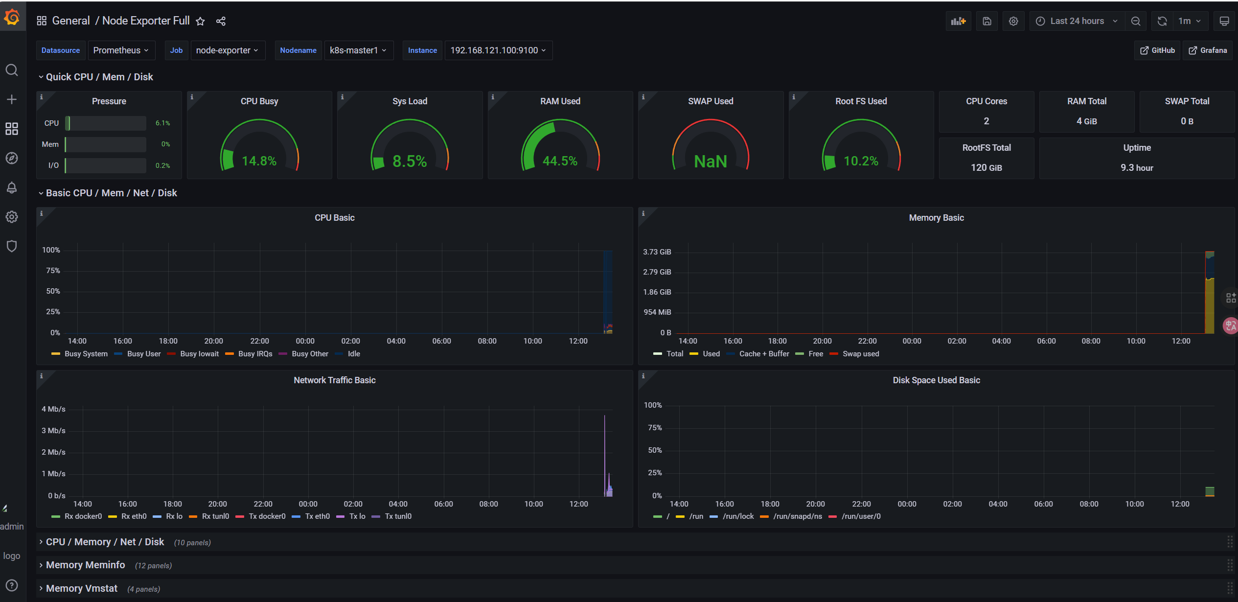Click the Save dashboard icon
This screenshot has height=602, width=1238.
[987, 21]
